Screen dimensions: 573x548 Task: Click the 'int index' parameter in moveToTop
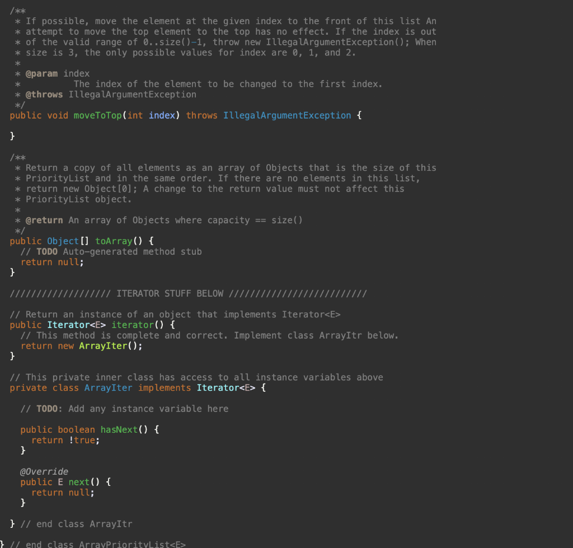tap(151, 115)
